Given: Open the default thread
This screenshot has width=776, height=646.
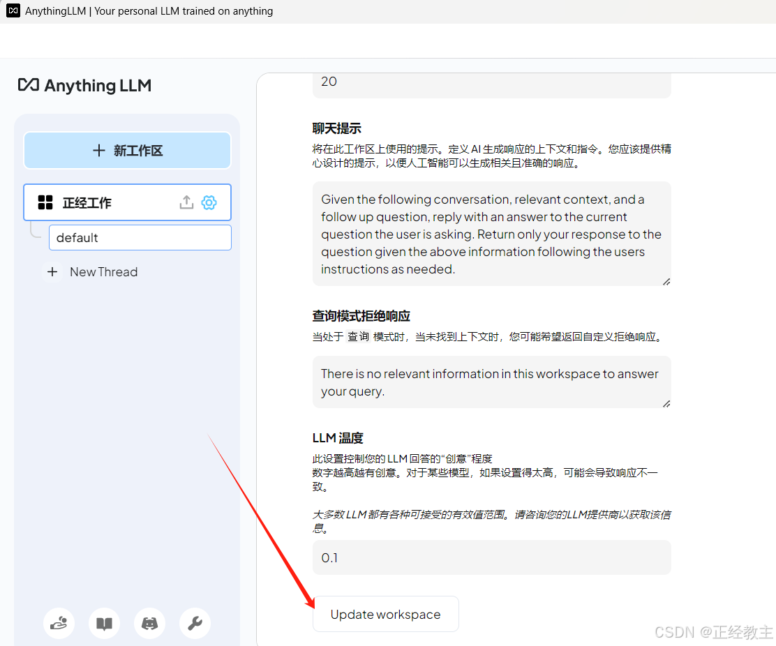Looking at the screenshot, I should tap(140, 238).
